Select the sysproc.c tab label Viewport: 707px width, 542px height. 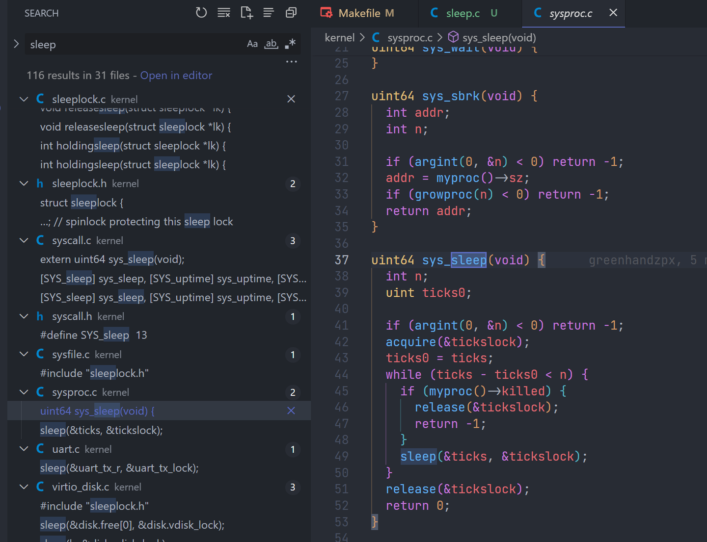(x=571, y=13)
